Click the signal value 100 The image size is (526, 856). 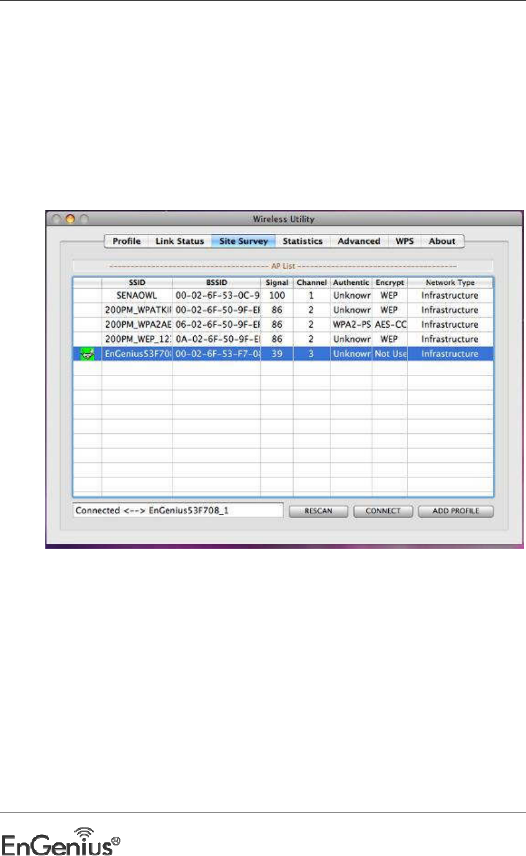[277, 295]
